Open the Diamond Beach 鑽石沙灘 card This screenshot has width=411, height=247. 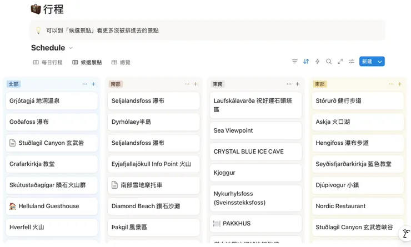[154, 206]
